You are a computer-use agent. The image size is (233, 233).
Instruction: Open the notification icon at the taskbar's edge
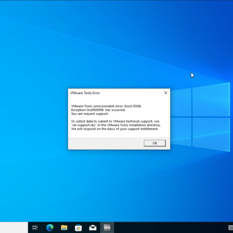(231, 227)
